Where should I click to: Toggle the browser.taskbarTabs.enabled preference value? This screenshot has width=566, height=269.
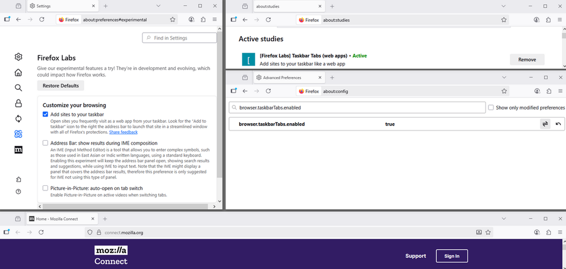[545, 124]
